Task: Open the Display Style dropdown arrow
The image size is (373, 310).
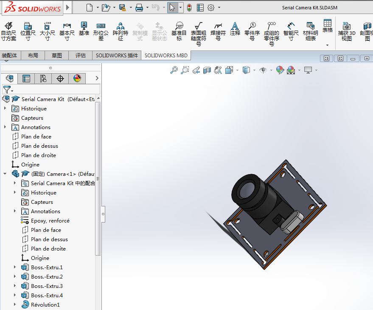Action: 254,70
